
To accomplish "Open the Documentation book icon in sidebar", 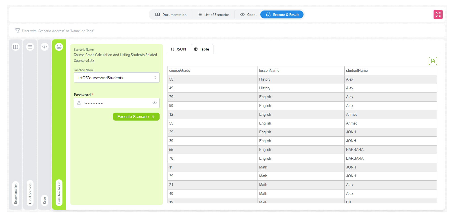I will pyautogui.click(x=16, y=47).
